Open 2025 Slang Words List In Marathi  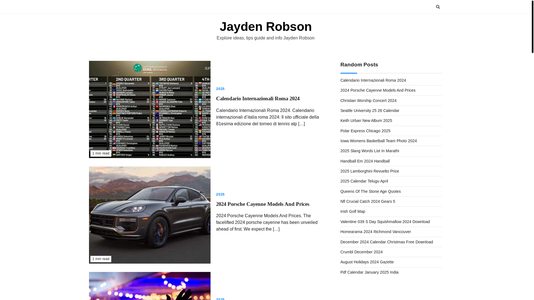click(370, 151)
